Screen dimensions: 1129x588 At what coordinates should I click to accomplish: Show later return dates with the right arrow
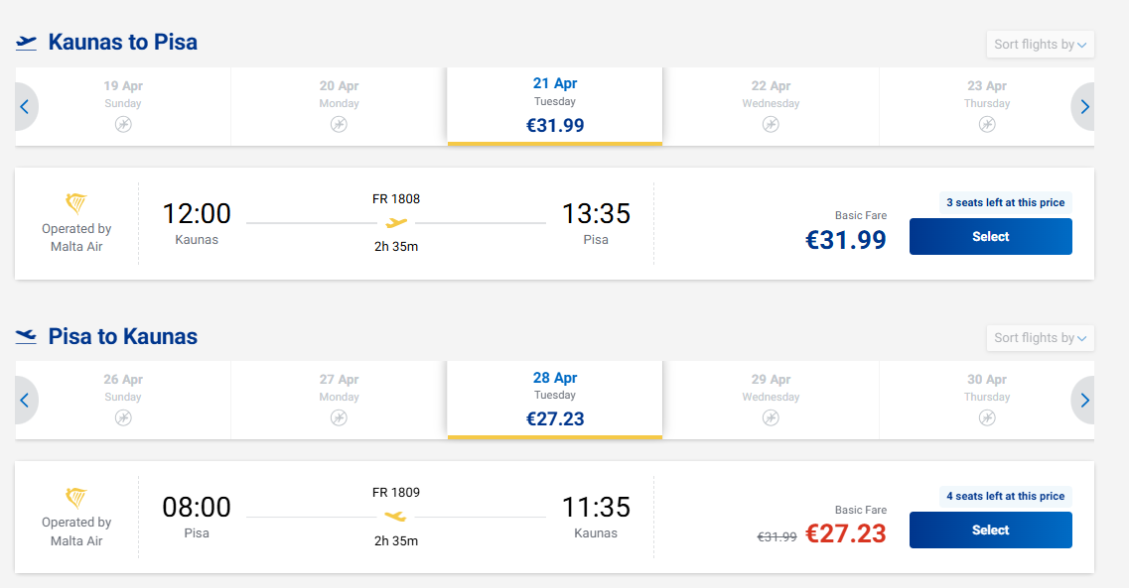[x=1084, y=401]
